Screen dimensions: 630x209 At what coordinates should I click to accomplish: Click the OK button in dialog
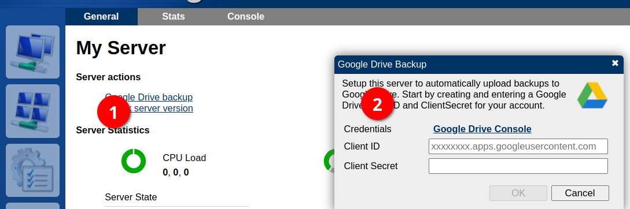tap(518, 193)
